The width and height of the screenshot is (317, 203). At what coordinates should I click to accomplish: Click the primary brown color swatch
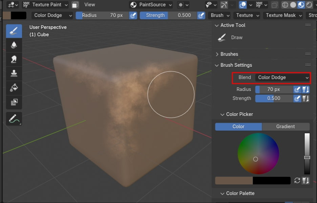pyautogui.click(x=234, y=181)
